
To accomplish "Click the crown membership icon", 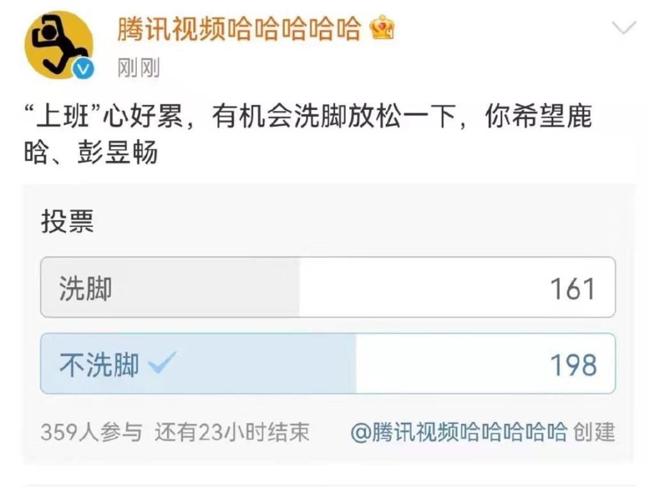I will [x=383, y=27].
